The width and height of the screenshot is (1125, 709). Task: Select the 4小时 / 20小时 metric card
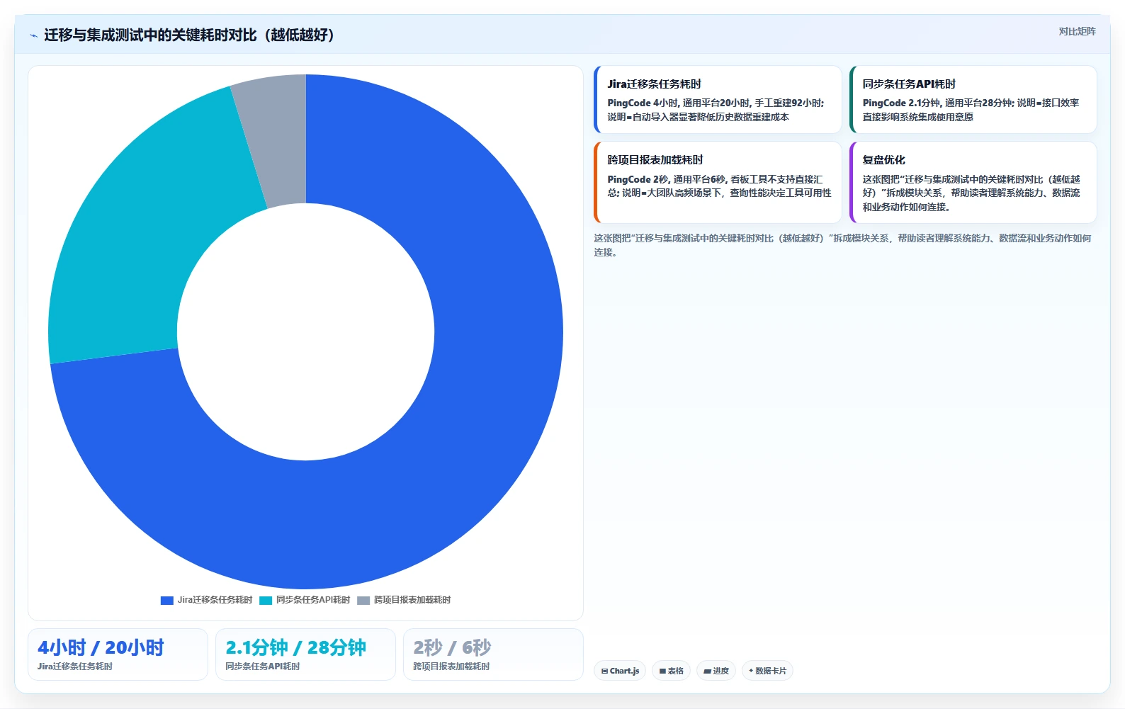pos(118,654)
